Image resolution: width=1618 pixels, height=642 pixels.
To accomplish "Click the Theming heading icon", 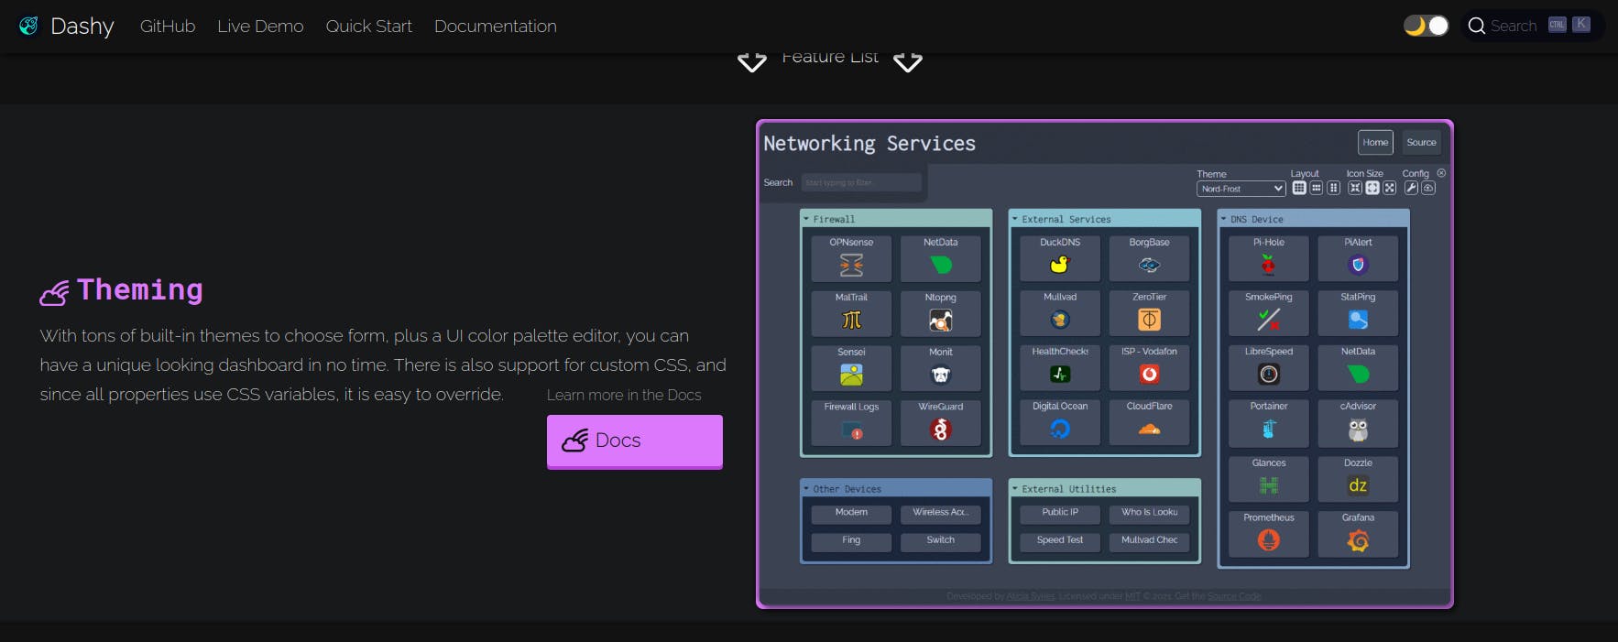I will click(54, 292).
